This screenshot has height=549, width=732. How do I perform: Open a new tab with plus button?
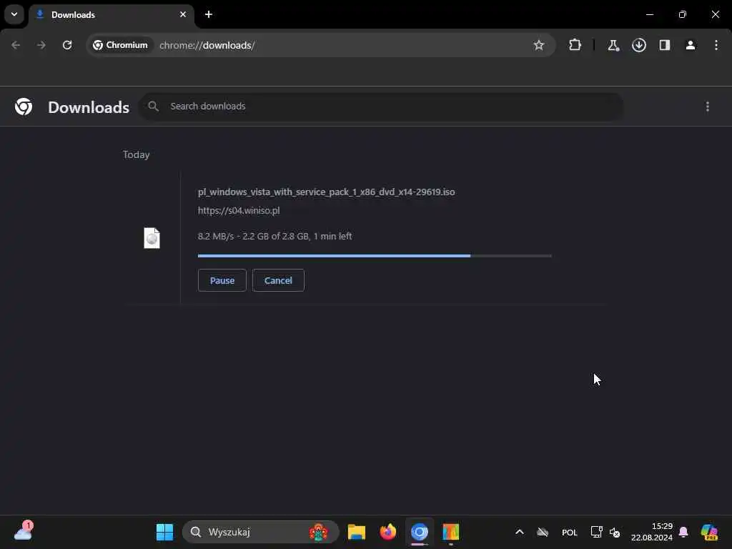pos(209,14)
